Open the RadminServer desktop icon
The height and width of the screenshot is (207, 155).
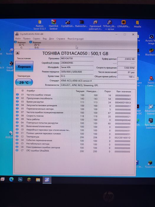pos(81,24)
